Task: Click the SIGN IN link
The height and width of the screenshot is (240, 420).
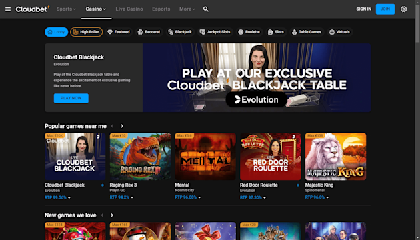Action: 364,9
